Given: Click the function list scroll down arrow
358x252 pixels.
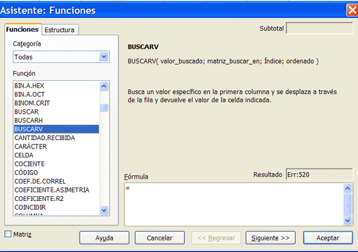Looking at the screenshot, I should click(x=104, y=210).
